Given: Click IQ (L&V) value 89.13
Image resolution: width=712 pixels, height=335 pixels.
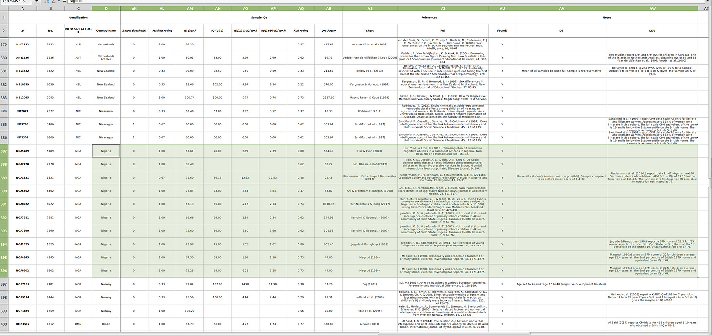Looking at the screenshot, I should pos(218,178).
